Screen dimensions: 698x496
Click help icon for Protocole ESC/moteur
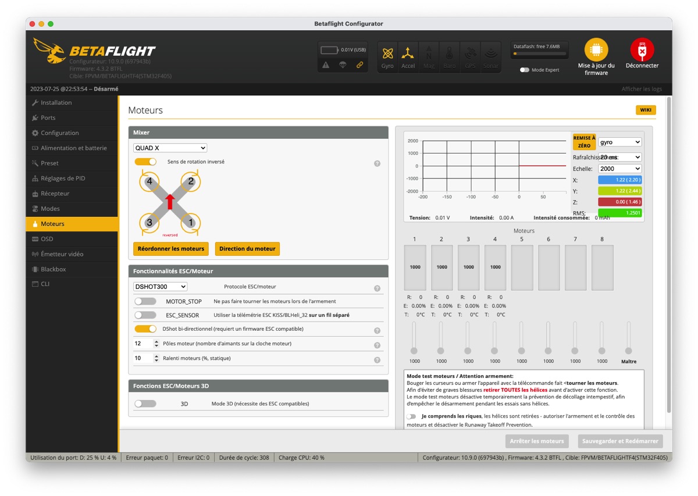(377, 288)
